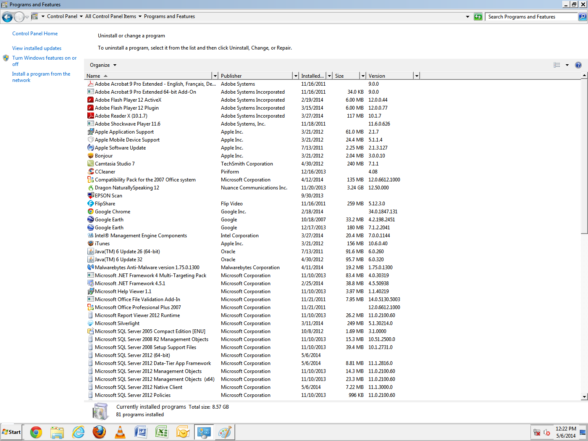The image size is (588, 441).
Task: Open Word from the taskbar
Action: coord(141,432)
